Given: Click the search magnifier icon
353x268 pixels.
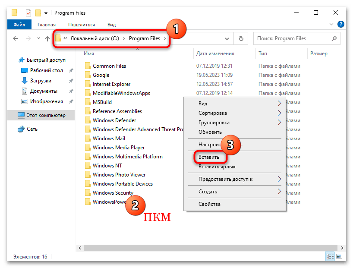Looking at the screenshot, I should (x=334, y=38).
